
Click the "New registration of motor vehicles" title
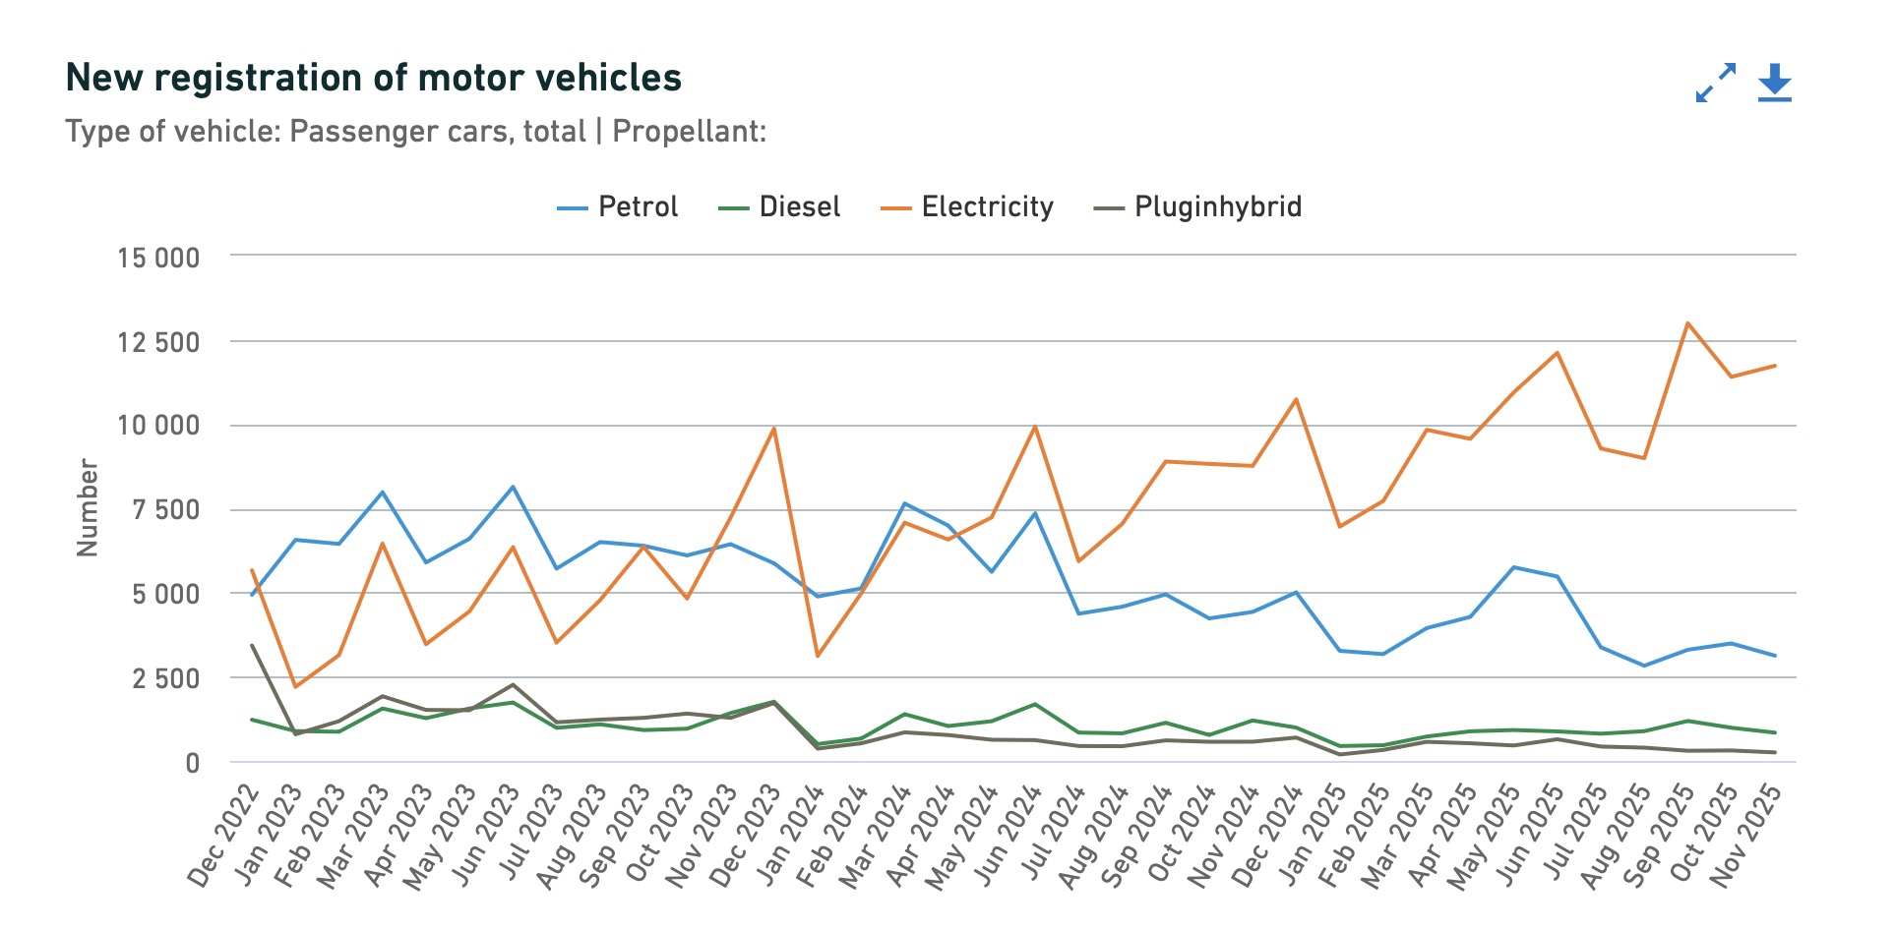373,78
